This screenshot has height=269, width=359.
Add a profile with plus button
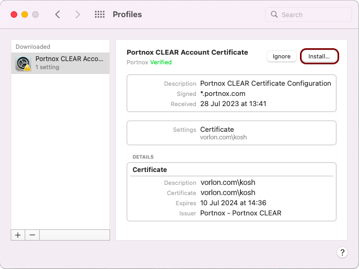point(18,235)
